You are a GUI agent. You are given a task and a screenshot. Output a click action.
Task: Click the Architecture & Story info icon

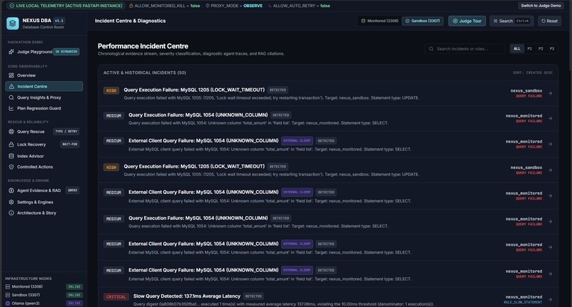click(11, 212)
